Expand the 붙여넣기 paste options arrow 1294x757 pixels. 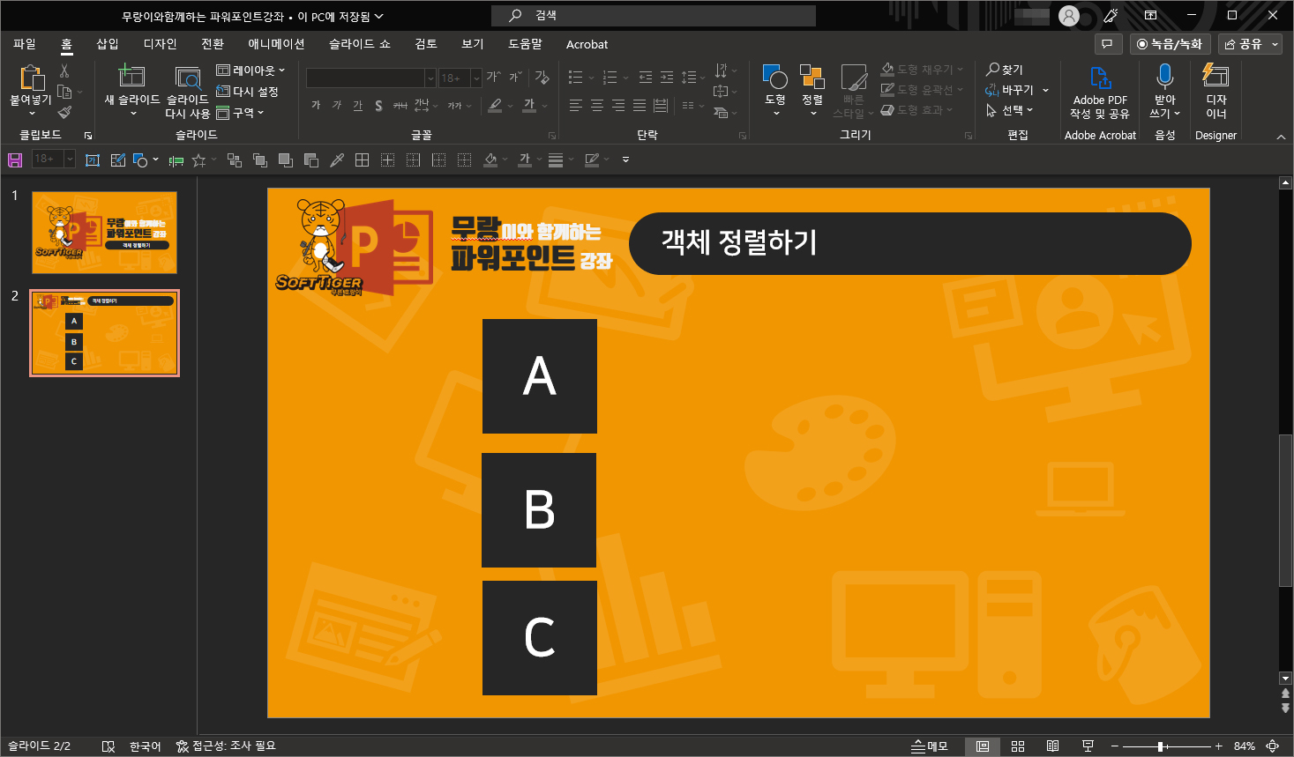point(32,114)
